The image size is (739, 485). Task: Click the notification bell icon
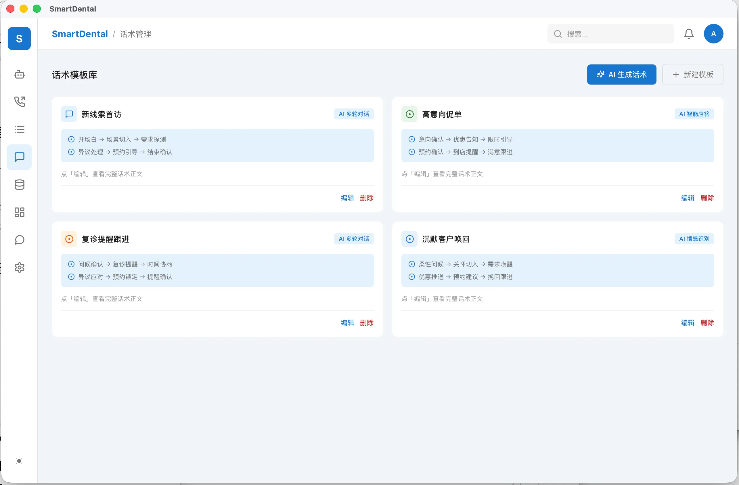pyautogui.click(x=689, y=34)
